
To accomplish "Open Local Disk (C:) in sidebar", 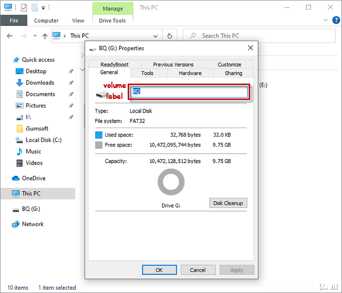I will 39,140.
